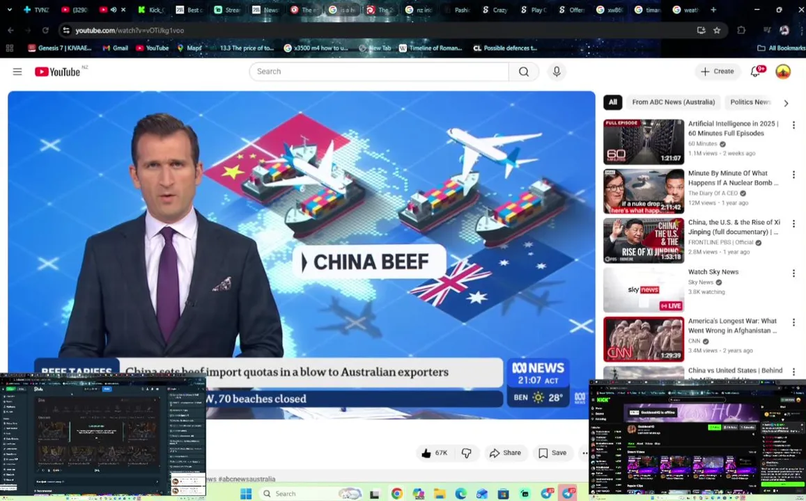
Task: Open options menu for China vs United States
Action: point(793,372)
